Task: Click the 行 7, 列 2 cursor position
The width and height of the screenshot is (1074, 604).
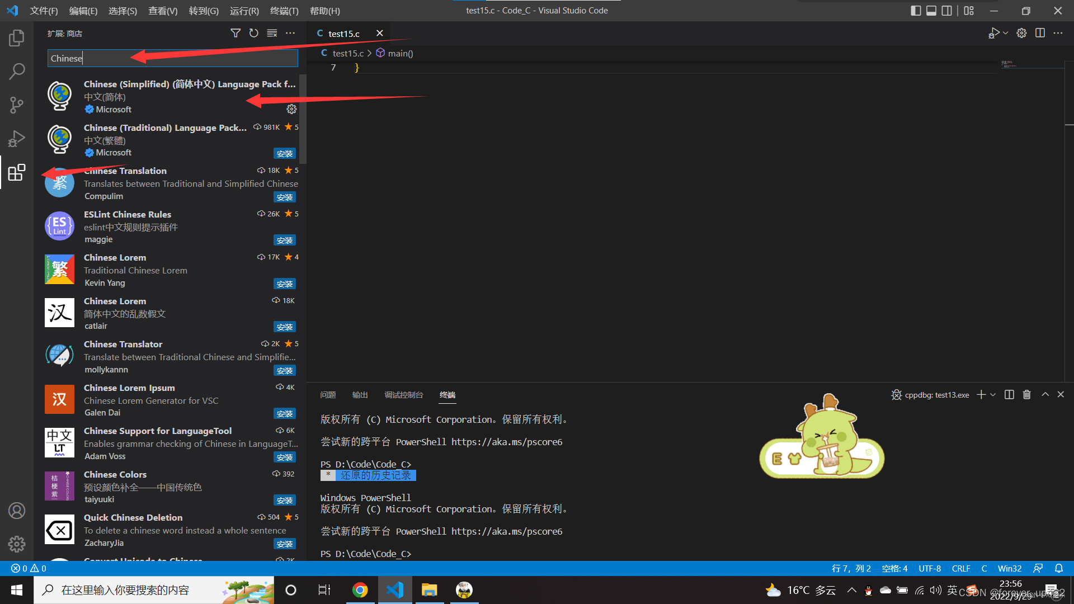Action: tap(851, 568)
